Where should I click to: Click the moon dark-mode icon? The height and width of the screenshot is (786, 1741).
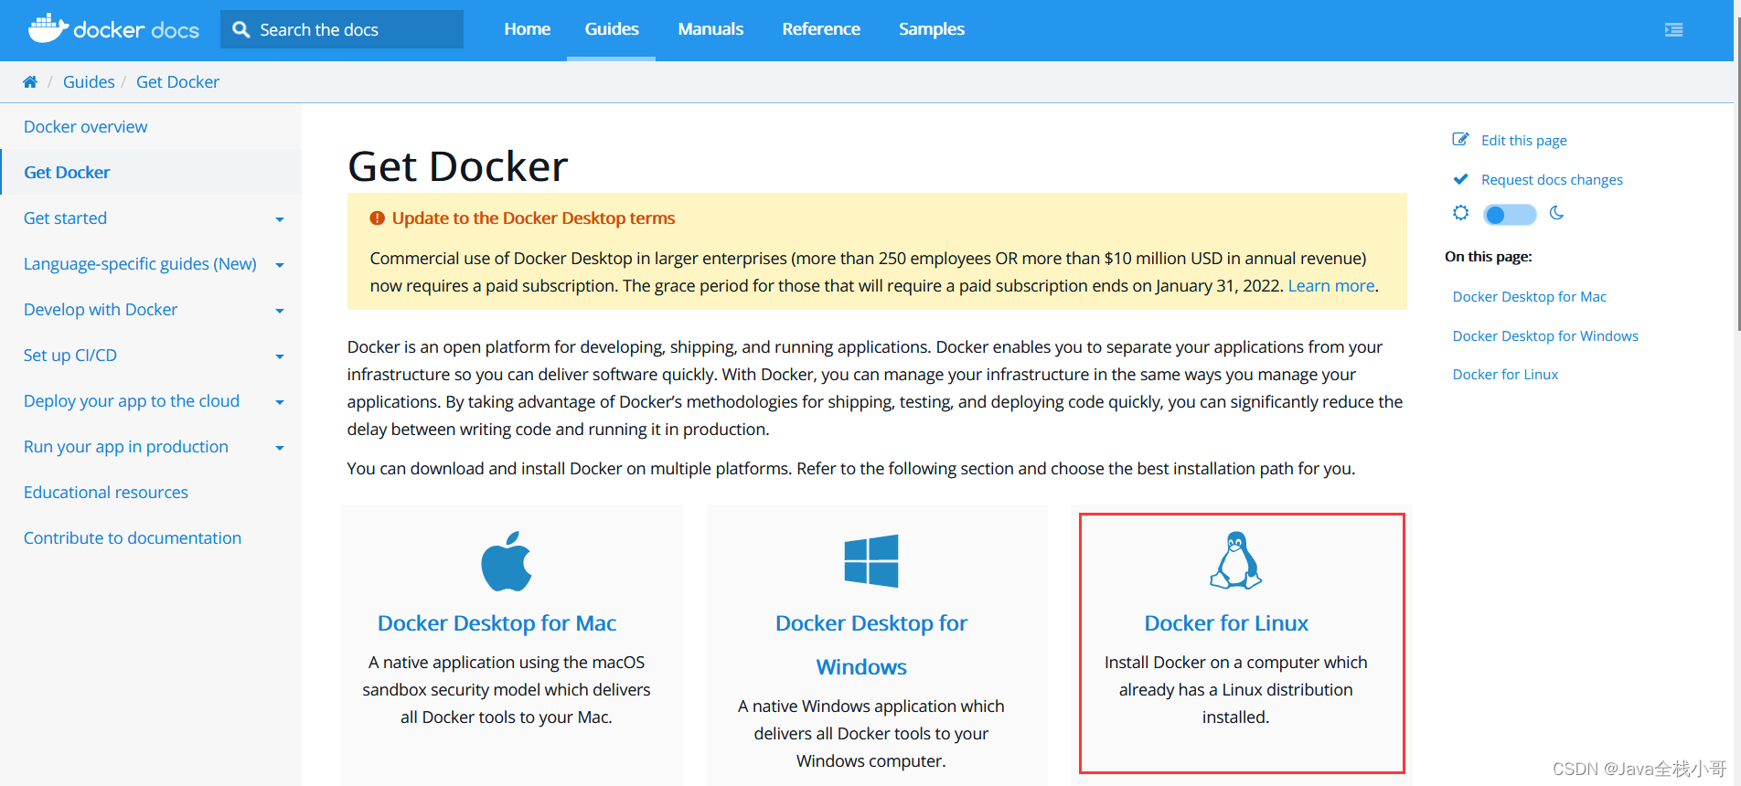click(x=1556, y=213)
